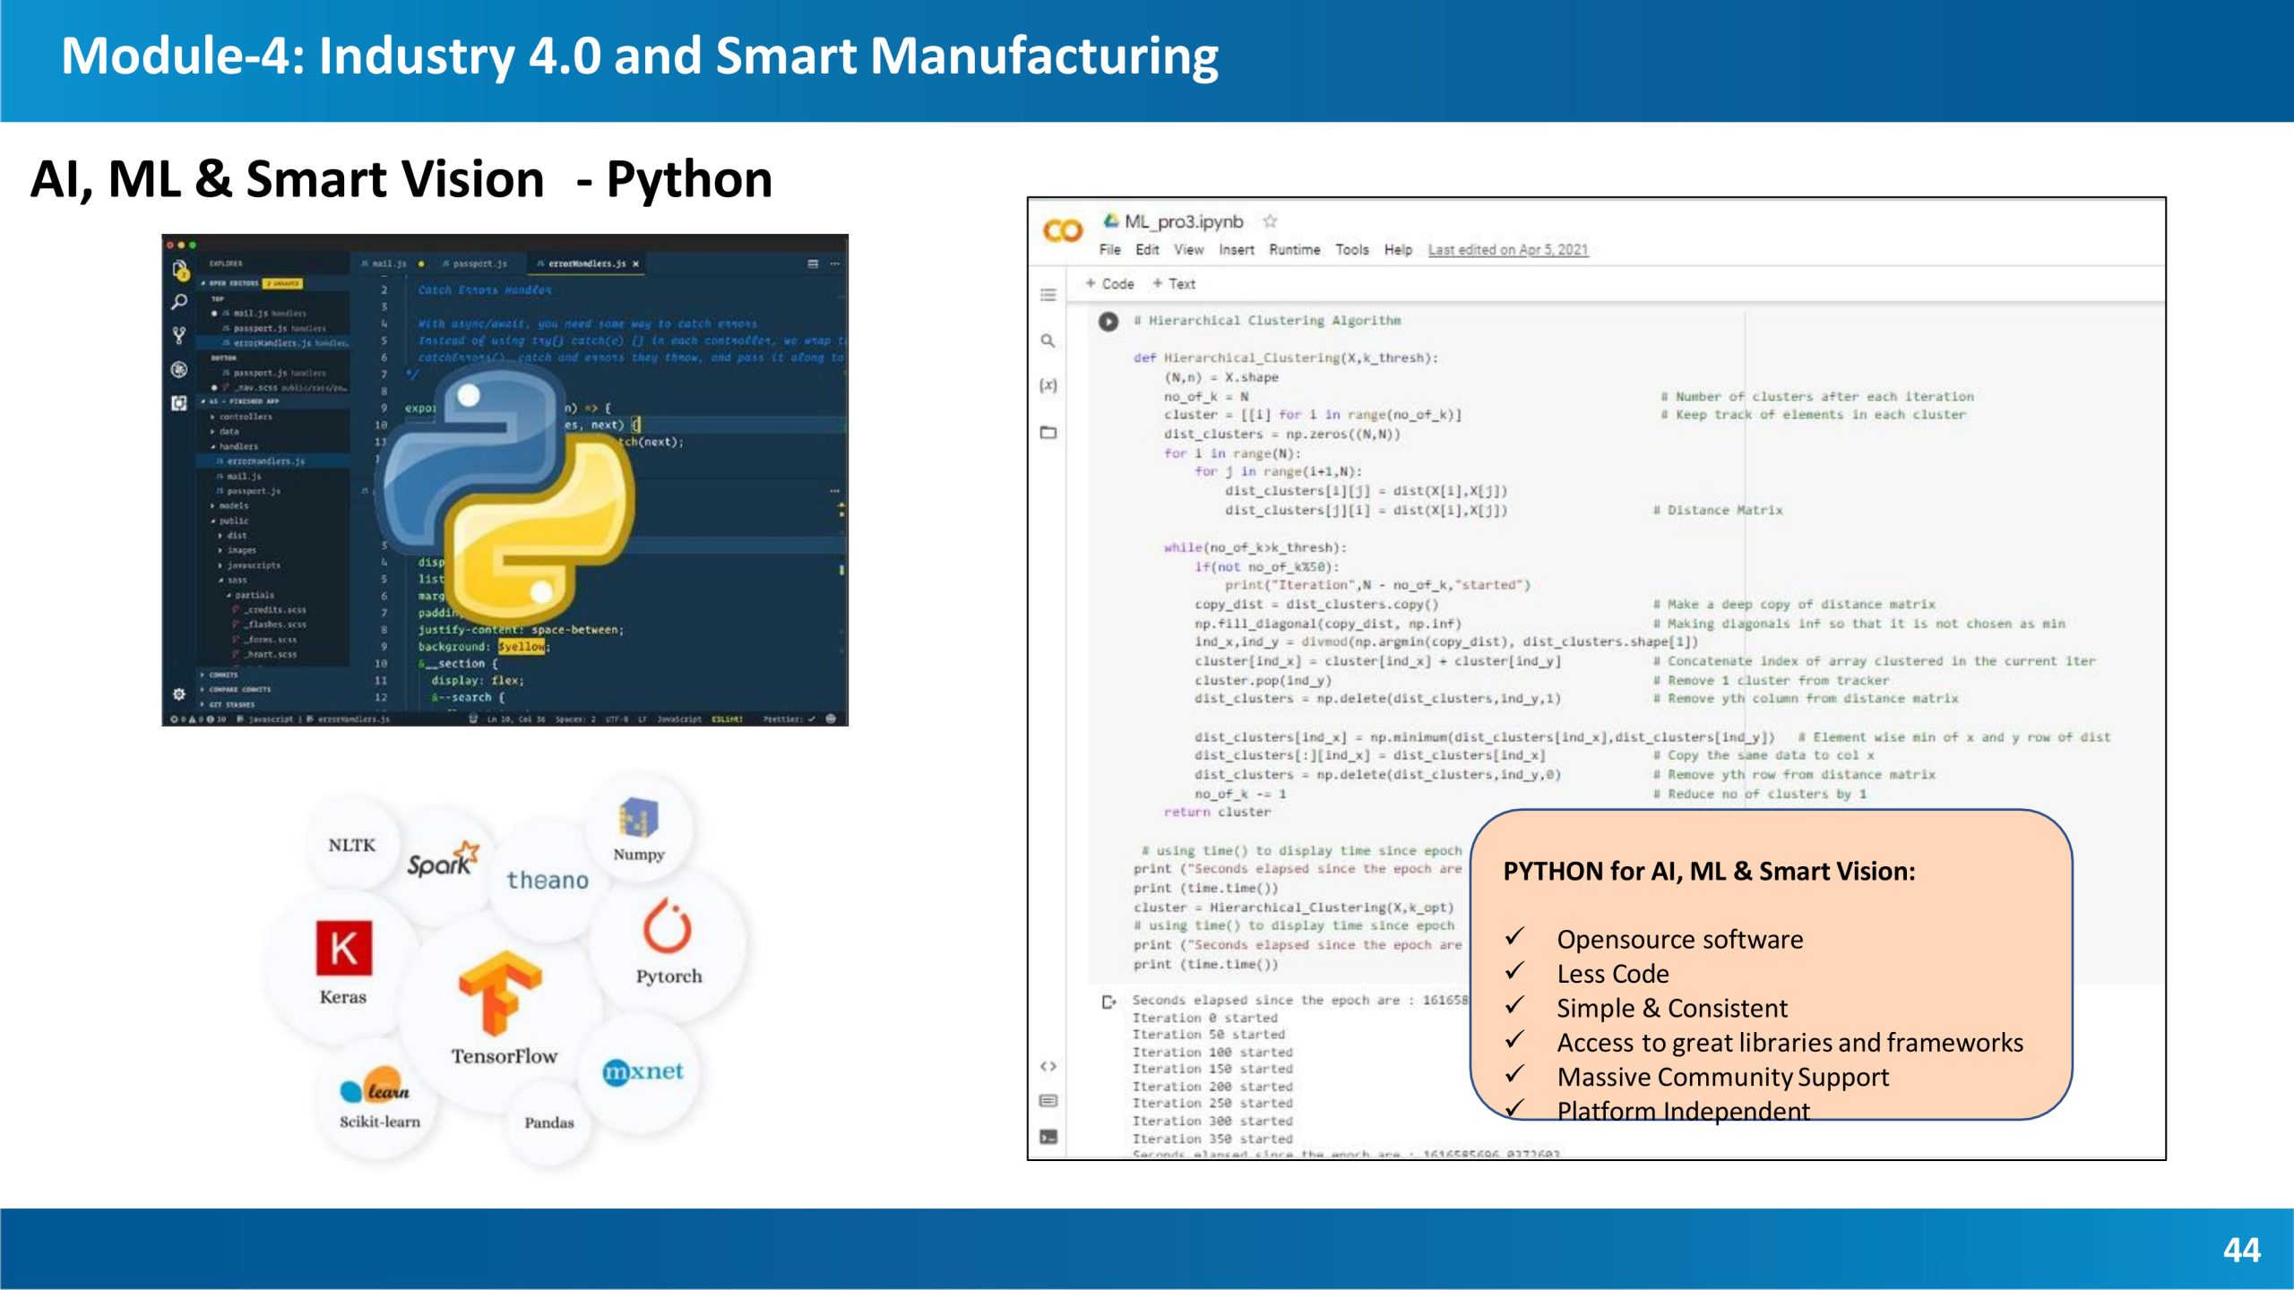
Task: Open the Colab View menu
Action: point(1189,250)
